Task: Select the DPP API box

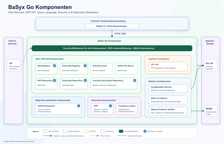Action: pos(168,67)
